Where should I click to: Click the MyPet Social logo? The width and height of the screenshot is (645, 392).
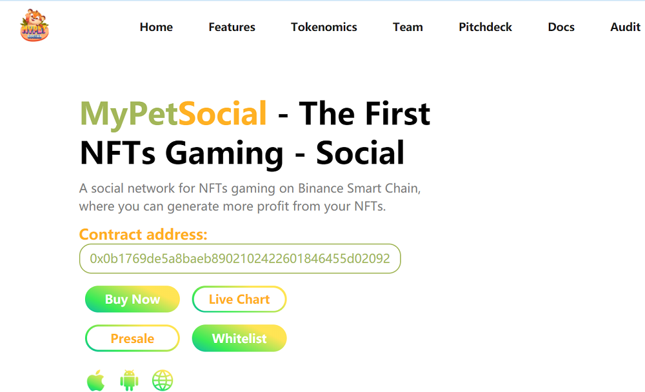[x=34, y=26]
